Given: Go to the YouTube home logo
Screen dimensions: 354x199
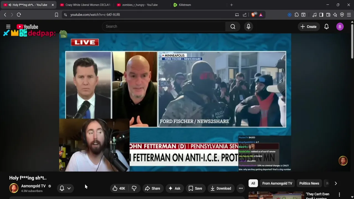Looking at the screenshot, I should (x=27, y=27).
